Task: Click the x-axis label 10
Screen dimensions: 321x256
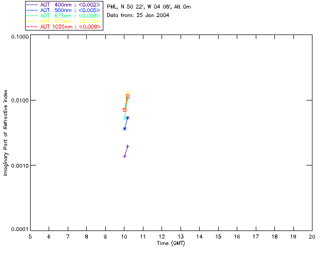Action: (124, 236)
